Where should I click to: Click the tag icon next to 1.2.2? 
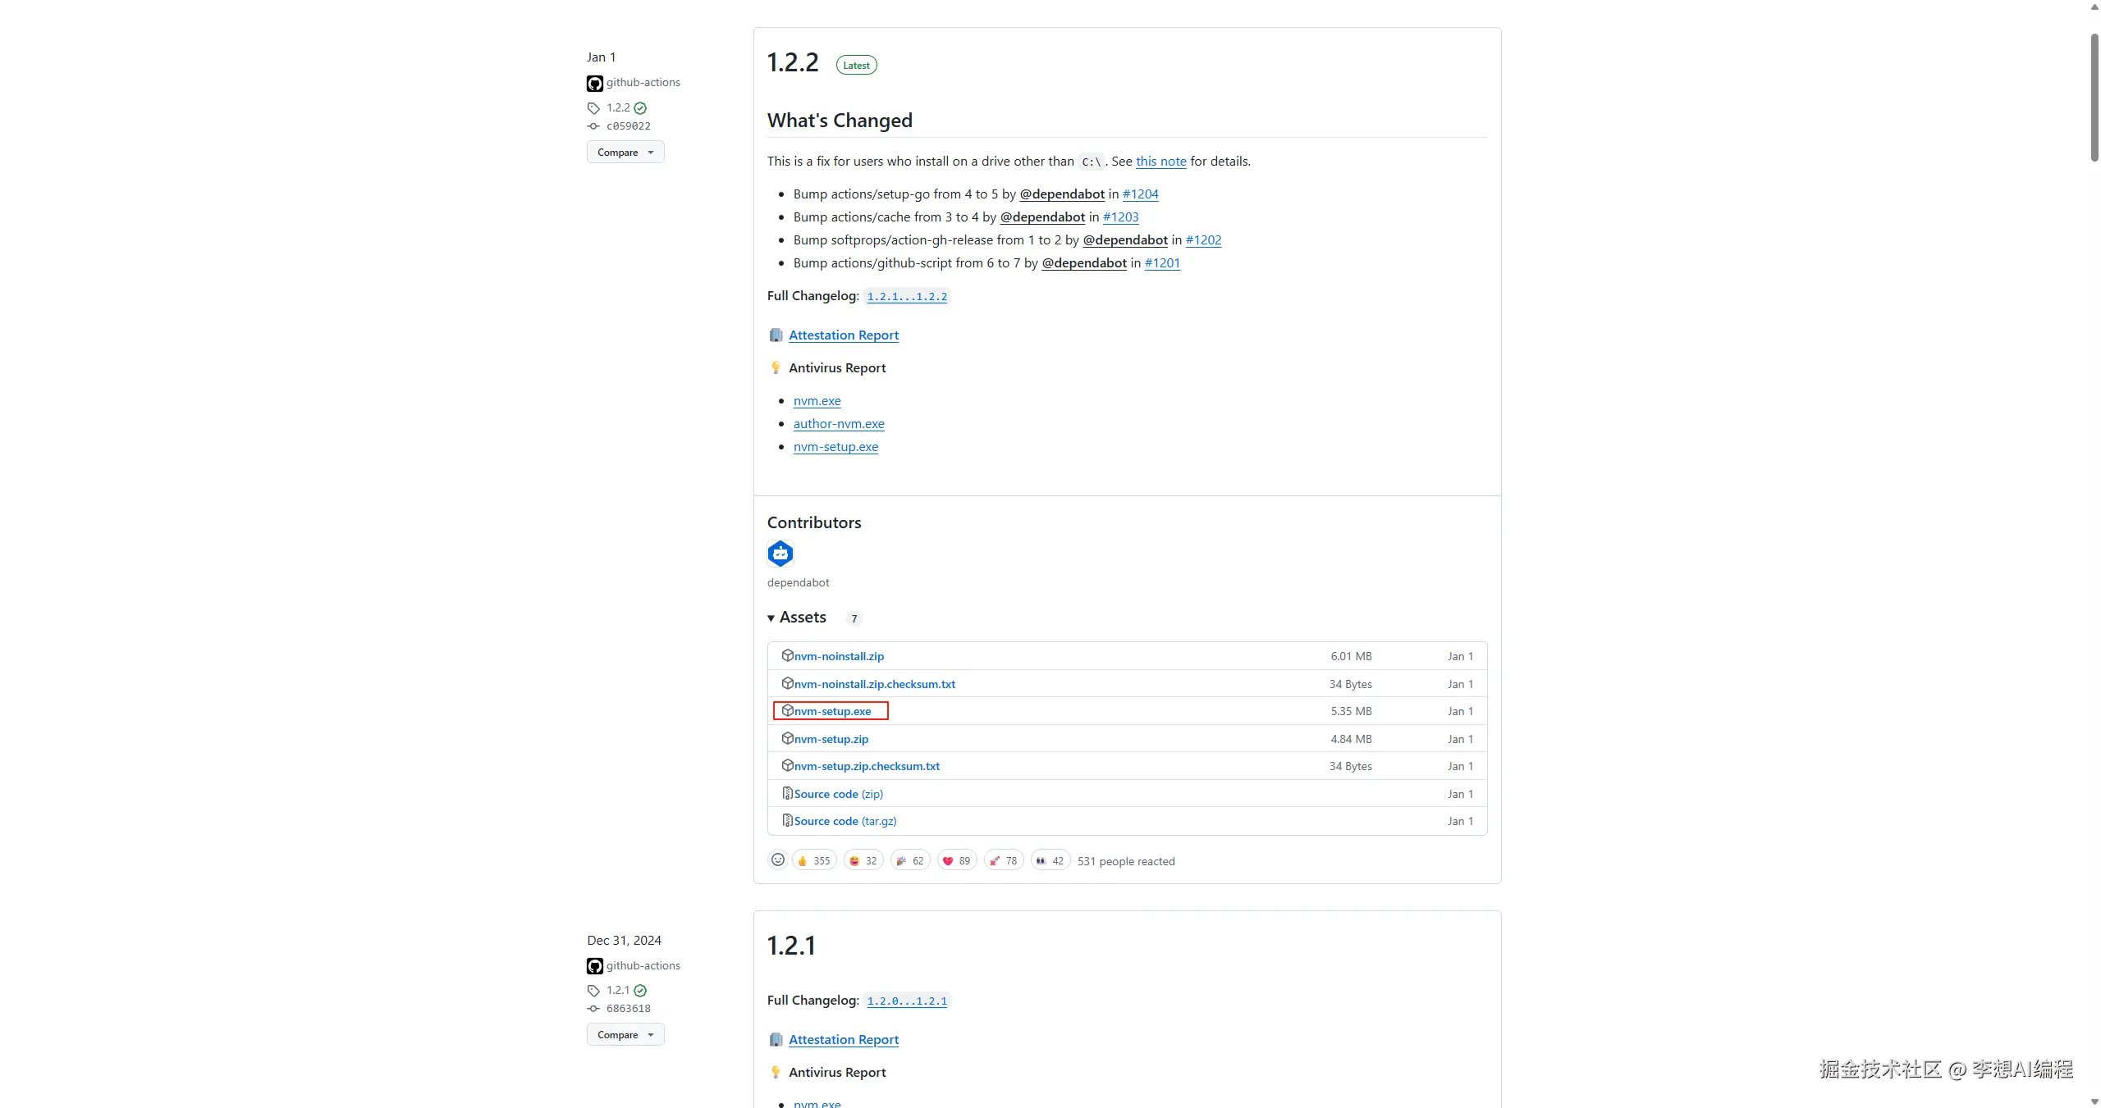click(593, 108)
